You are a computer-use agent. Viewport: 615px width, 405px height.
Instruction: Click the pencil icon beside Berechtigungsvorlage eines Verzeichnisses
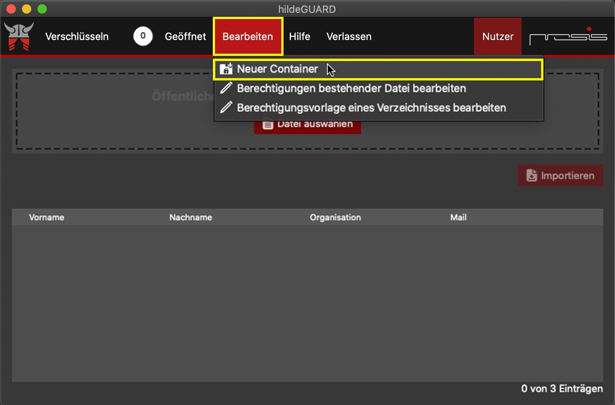pos(226,108)
